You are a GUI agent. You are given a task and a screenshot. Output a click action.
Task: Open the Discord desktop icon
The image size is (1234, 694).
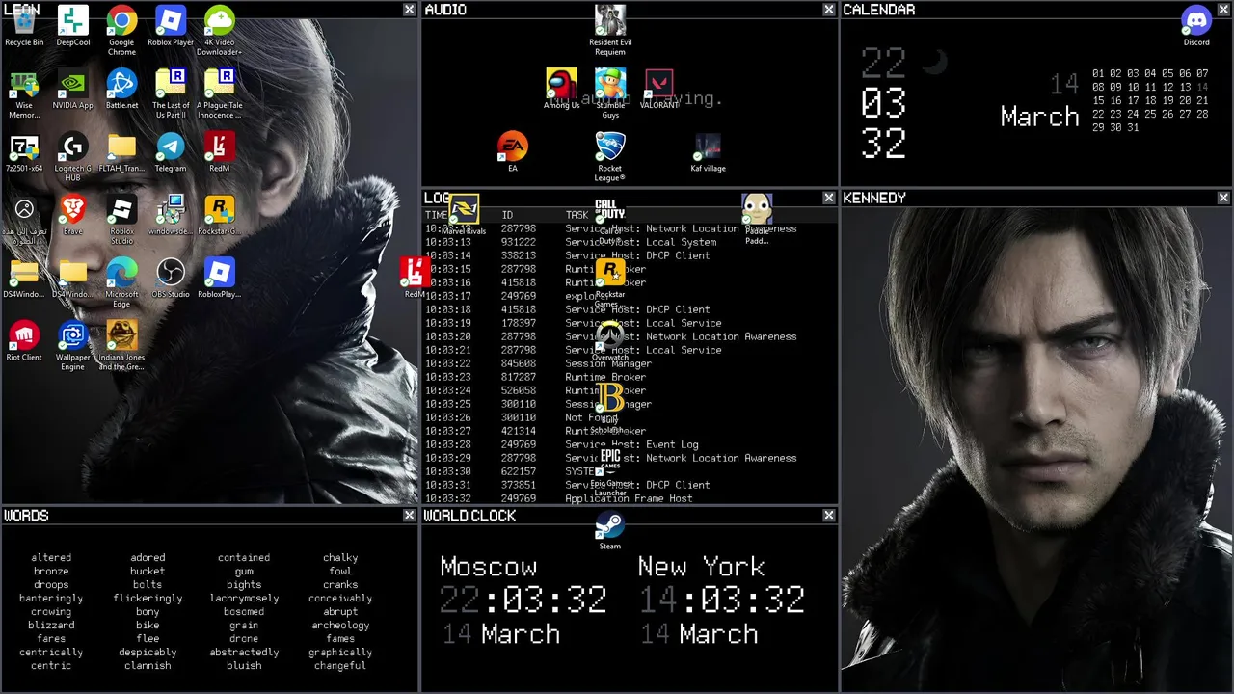point(1196,27)
